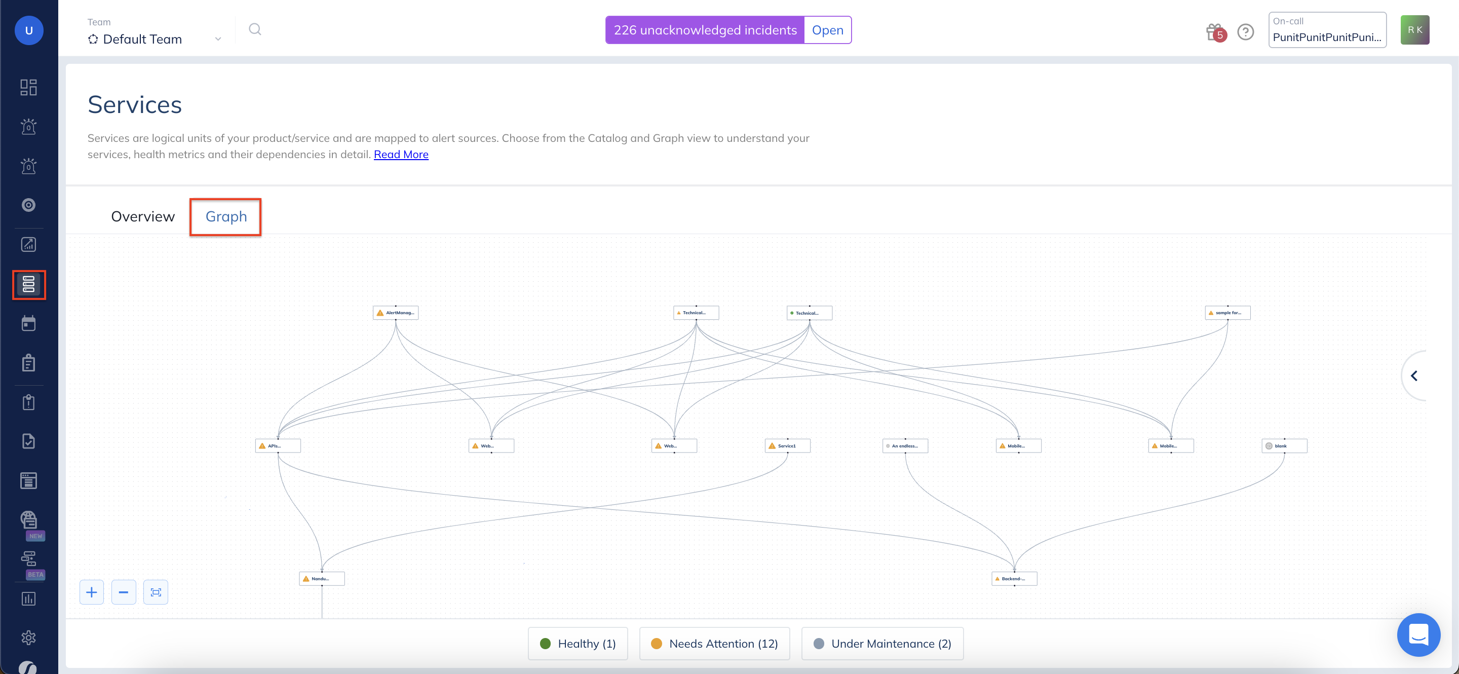
Task: Open the settings gear icon
Action: [x=28, y=638]
